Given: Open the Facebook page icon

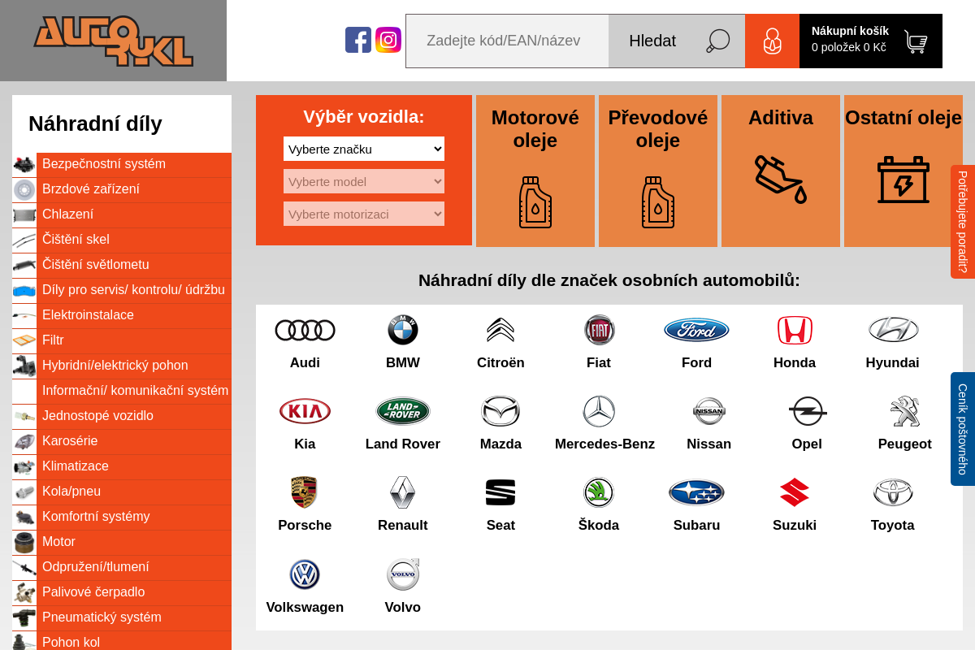Looking at the screenshot, I should pyautogui.click(x=358, y=40).
